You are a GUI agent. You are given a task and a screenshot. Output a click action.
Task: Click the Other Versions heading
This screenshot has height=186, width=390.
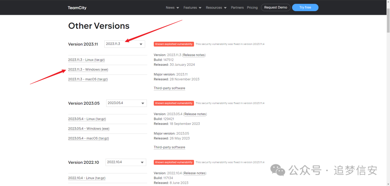coord(99,26)
